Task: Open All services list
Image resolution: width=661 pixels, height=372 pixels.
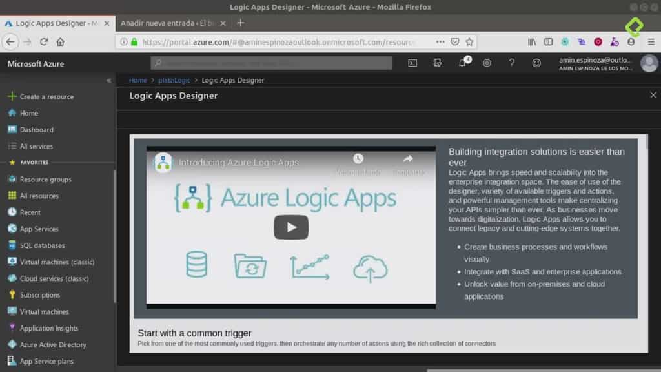Action: coord(36,147)
